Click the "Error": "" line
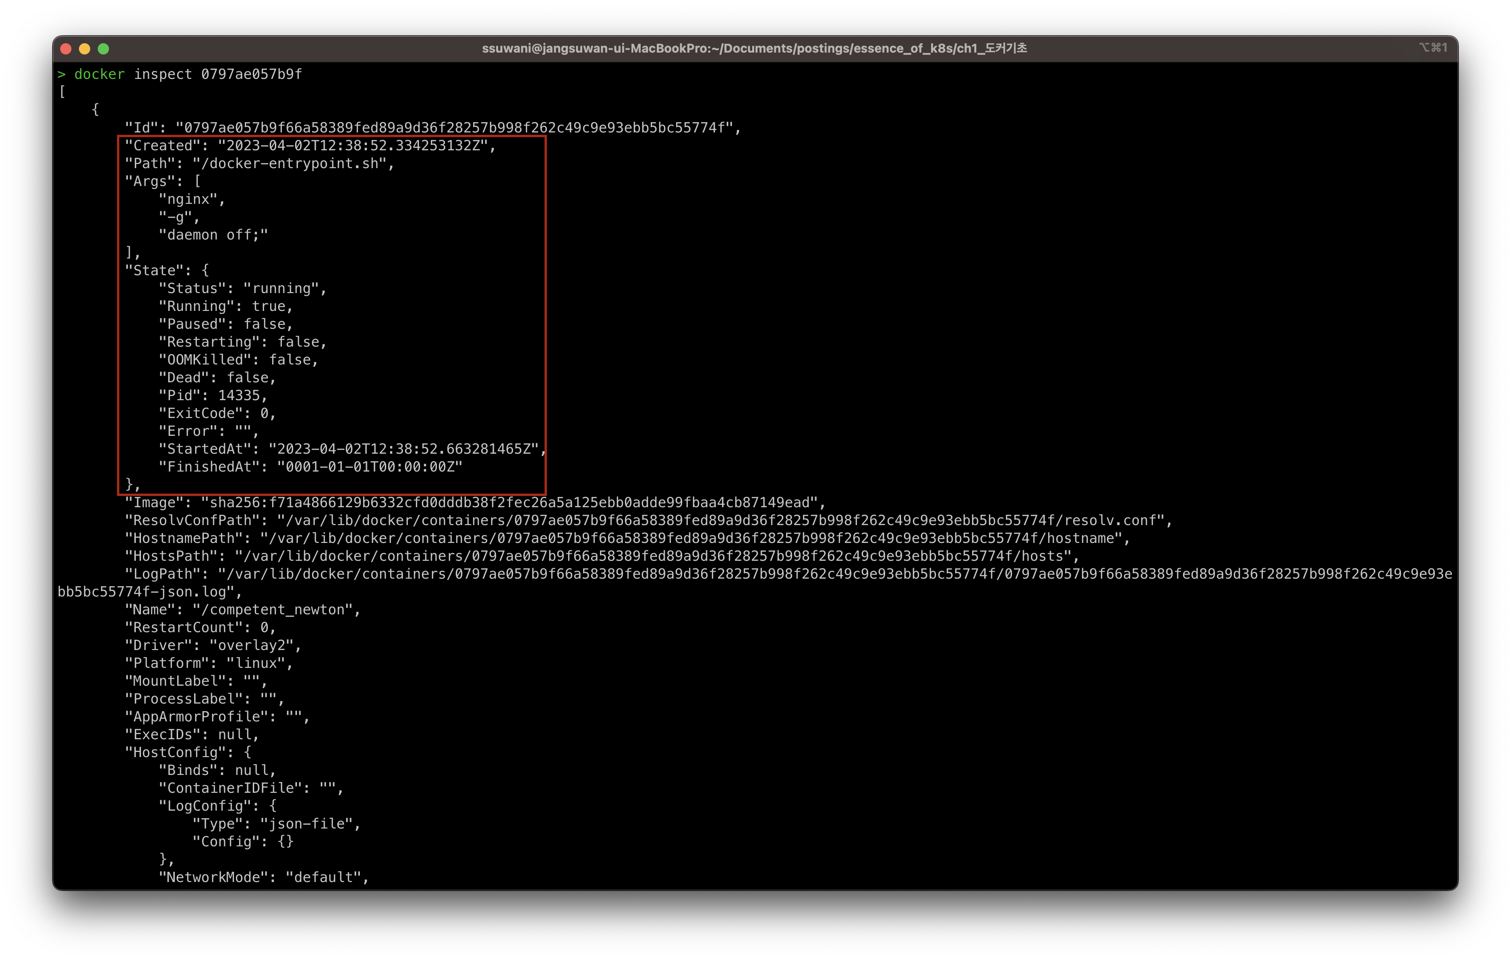The image size is (1511, 960). coord(208,431)
